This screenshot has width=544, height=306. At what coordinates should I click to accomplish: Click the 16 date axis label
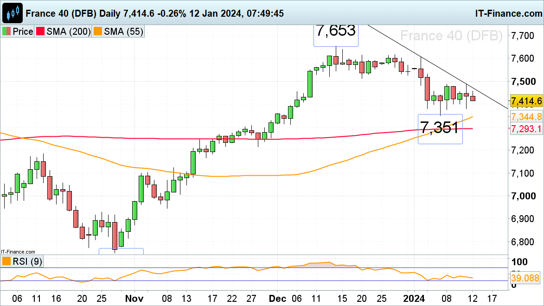(x=56, y=299)
